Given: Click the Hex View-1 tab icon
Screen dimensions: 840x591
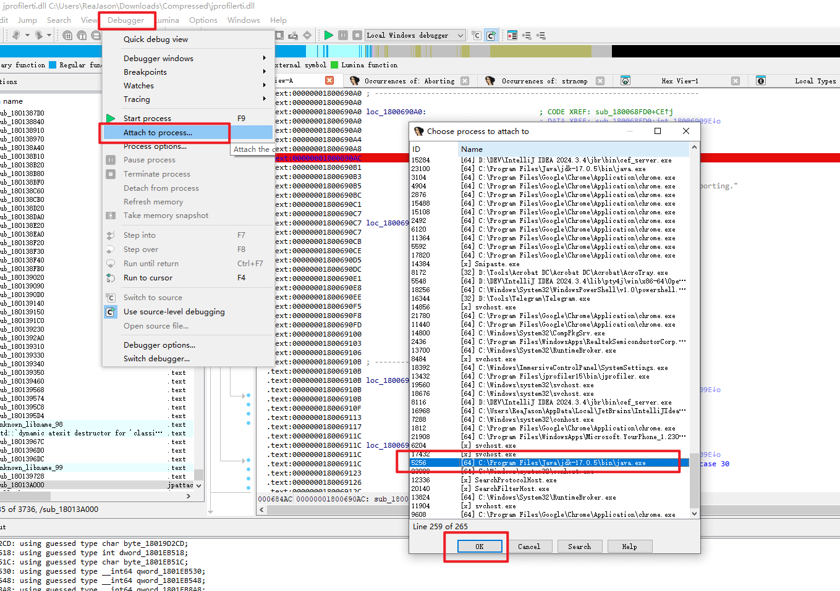Looking at the screenshot, I should pyautogui.click(x=626, y=81).
